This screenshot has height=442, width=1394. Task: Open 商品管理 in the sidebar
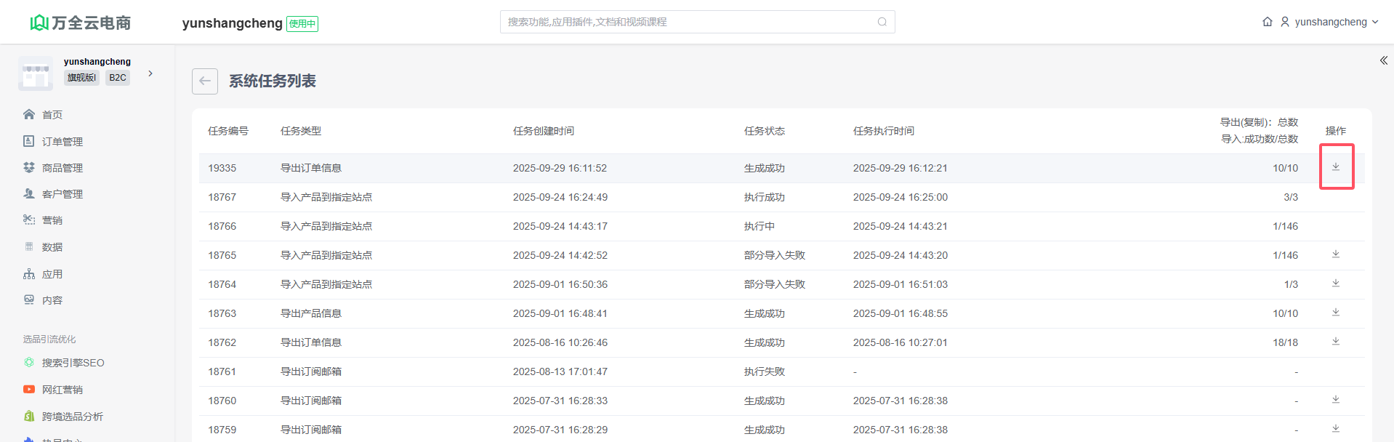tap(62, 168)
